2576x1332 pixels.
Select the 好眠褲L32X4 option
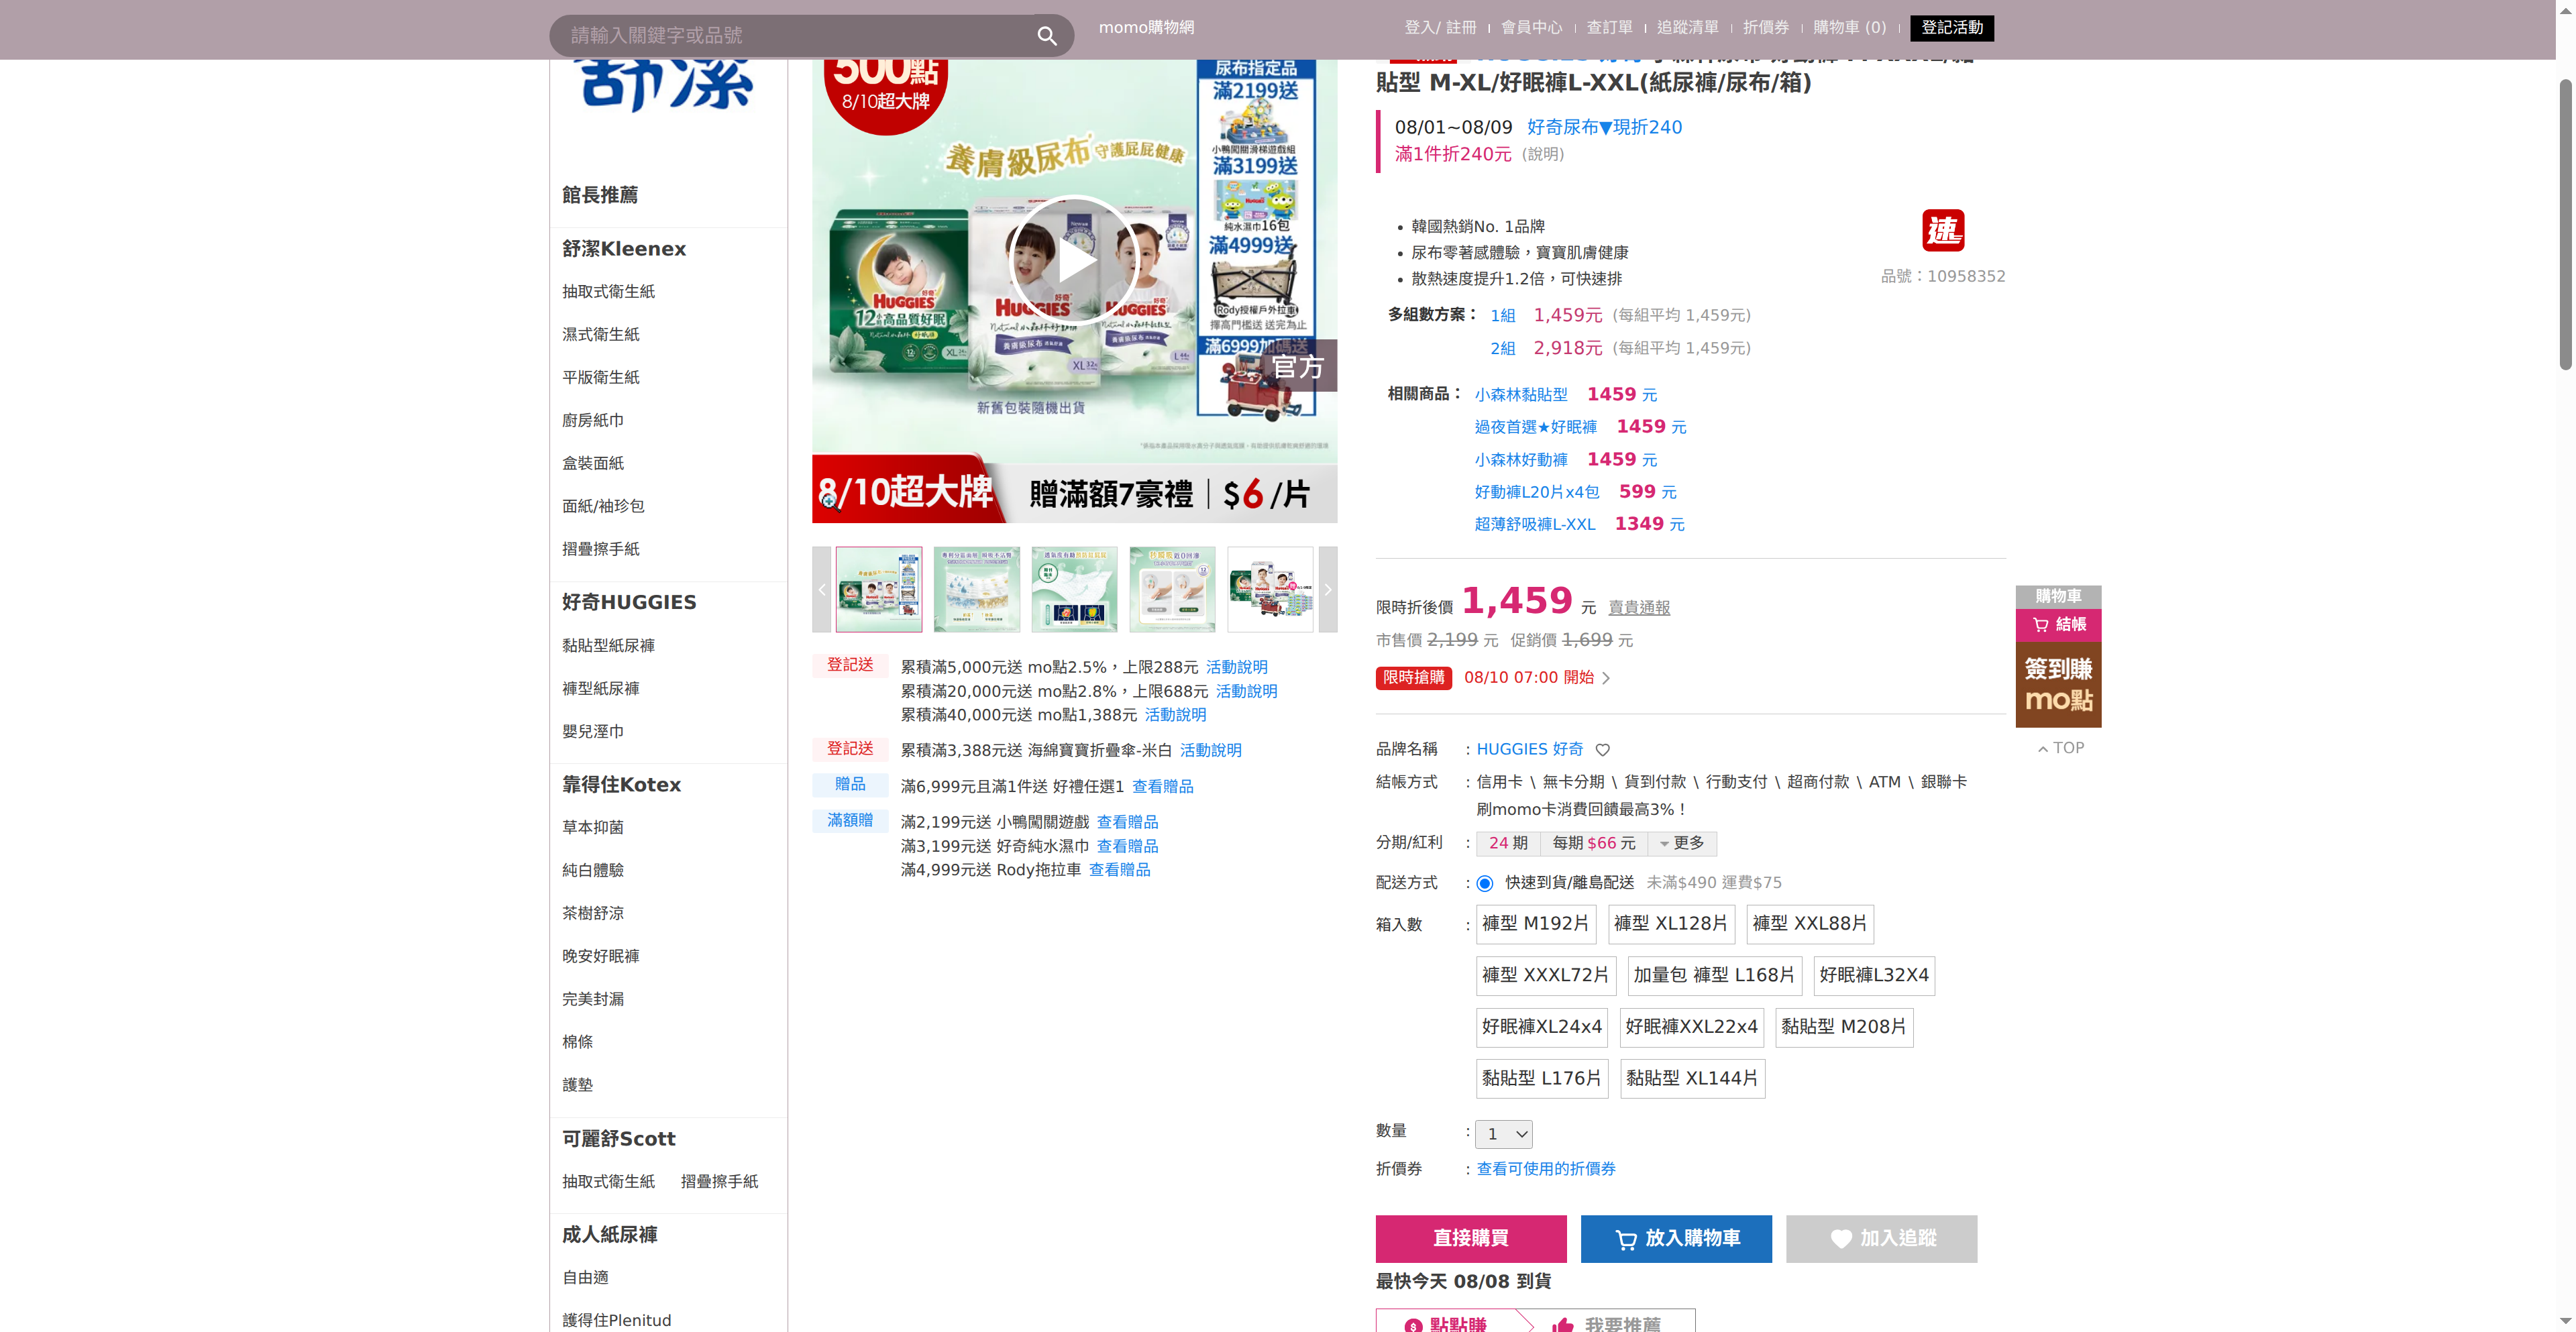tap(1874, 975)
